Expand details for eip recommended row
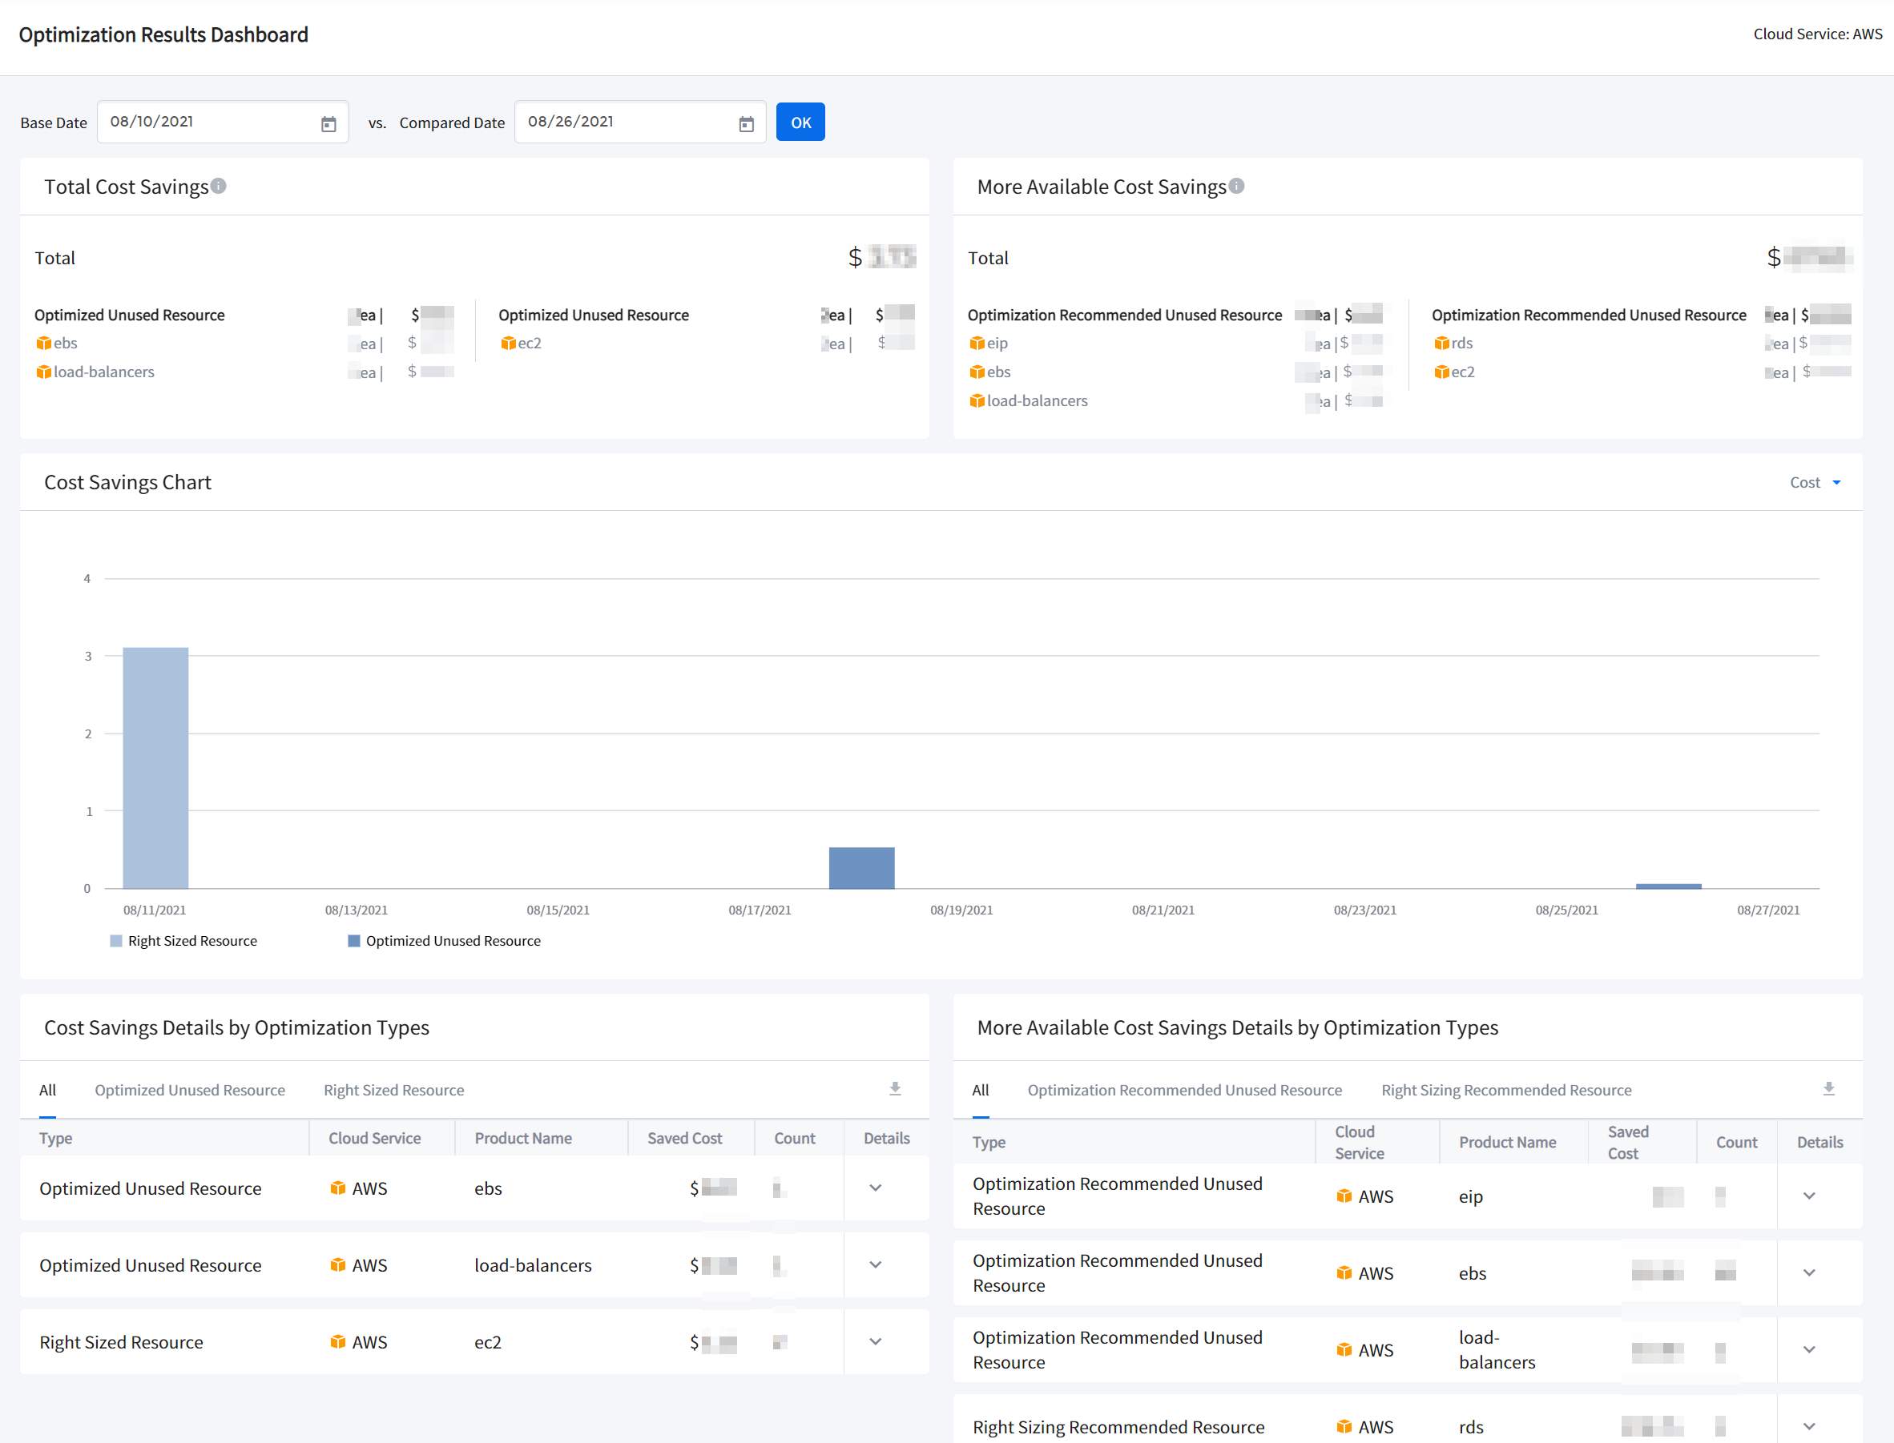 point(1809,1196)
